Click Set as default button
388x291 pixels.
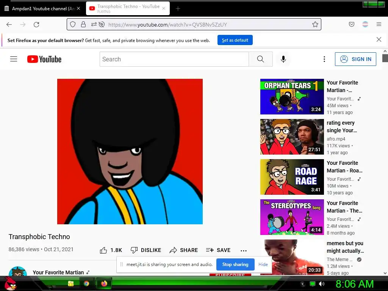coord(235,40)
